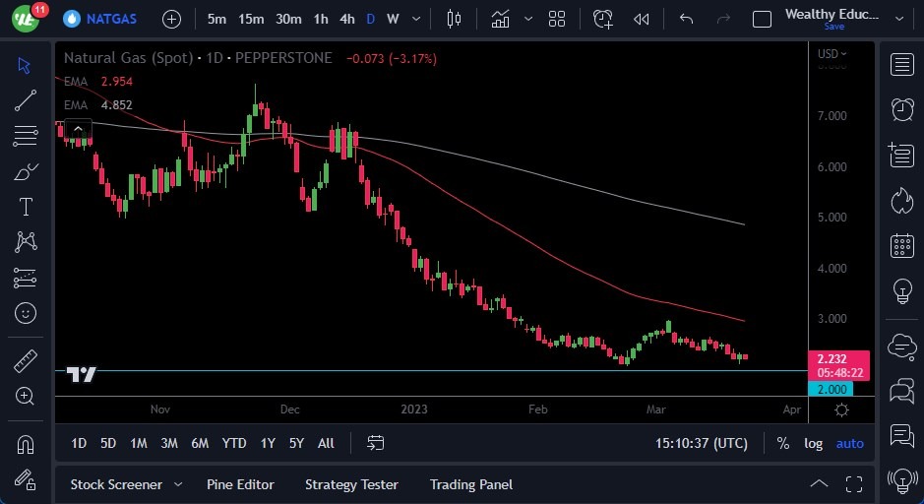Open the go to date tool
Image resolution: width=924 pixels, height=504 pixels.
coord(375,443)
